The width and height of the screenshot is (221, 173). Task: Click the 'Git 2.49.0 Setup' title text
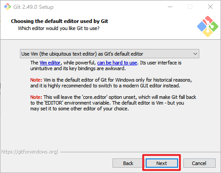pos(33,7)
